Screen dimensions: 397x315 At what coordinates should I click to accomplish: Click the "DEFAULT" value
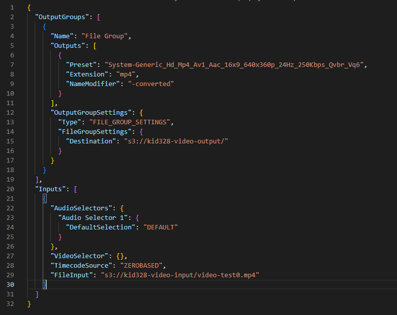coord(160,227)
